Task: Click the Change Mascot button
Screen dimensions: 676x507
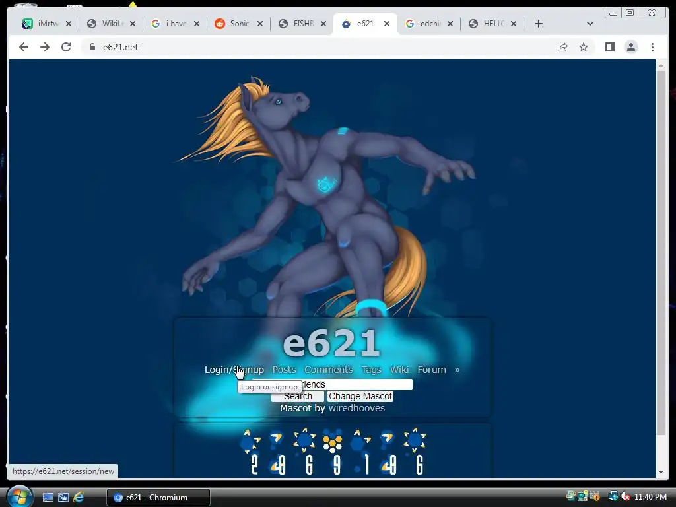Action: [360, 396]
